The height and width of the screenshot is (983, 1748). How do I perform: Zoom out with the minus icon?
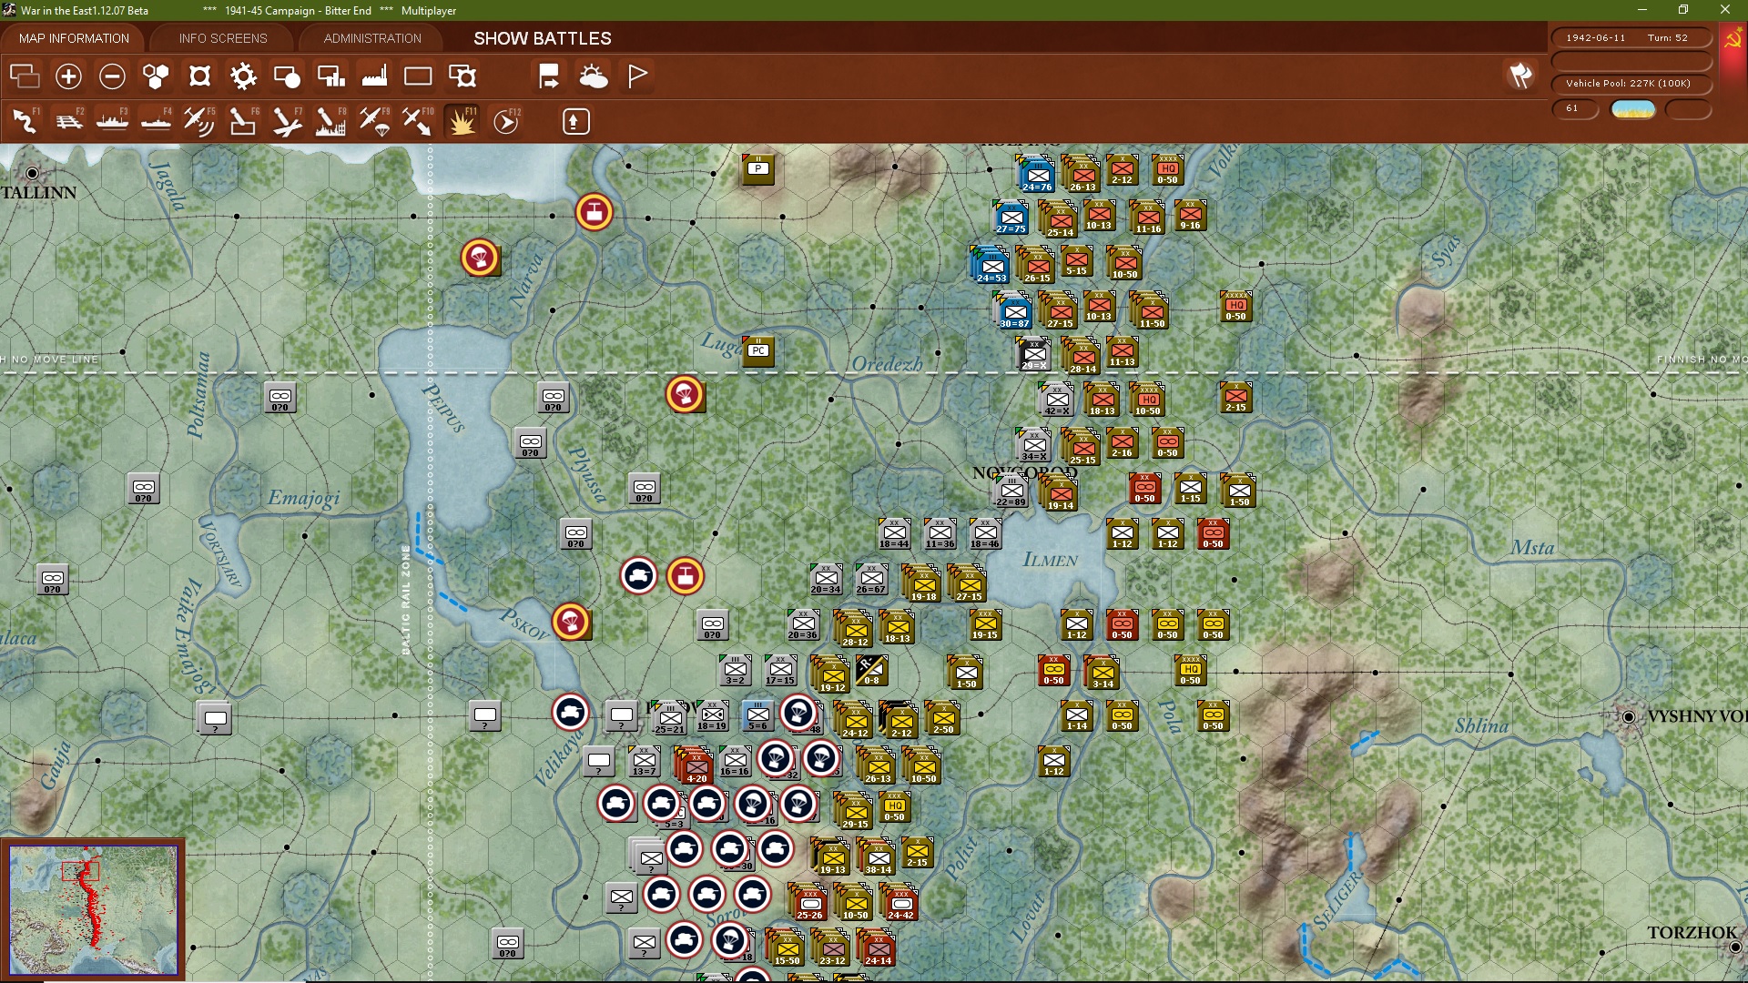click(112, 76)
